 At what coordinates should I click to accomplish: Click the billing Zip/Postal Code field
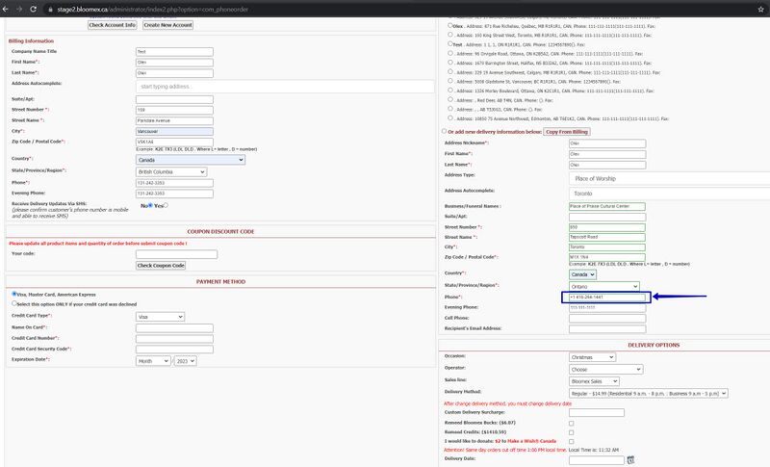(174, 142)
